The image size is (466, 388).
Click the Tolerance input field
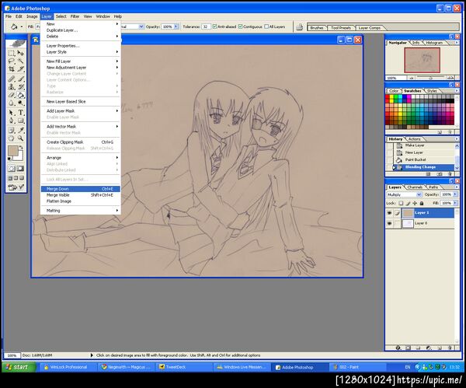coord(206,26)
